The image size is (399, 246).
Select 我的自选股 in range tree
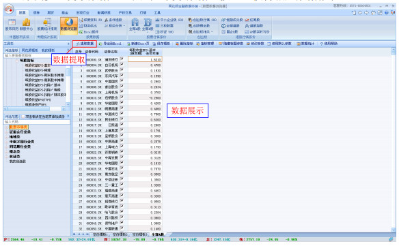(x=18, y=162)
